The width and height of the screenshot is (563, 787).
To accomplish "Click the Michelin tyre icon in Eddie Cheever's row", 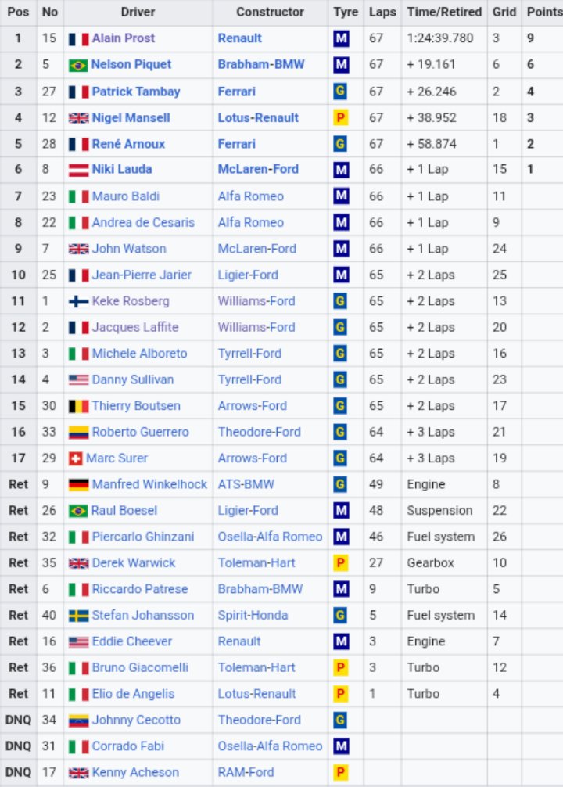I will [x=341, y=641].
